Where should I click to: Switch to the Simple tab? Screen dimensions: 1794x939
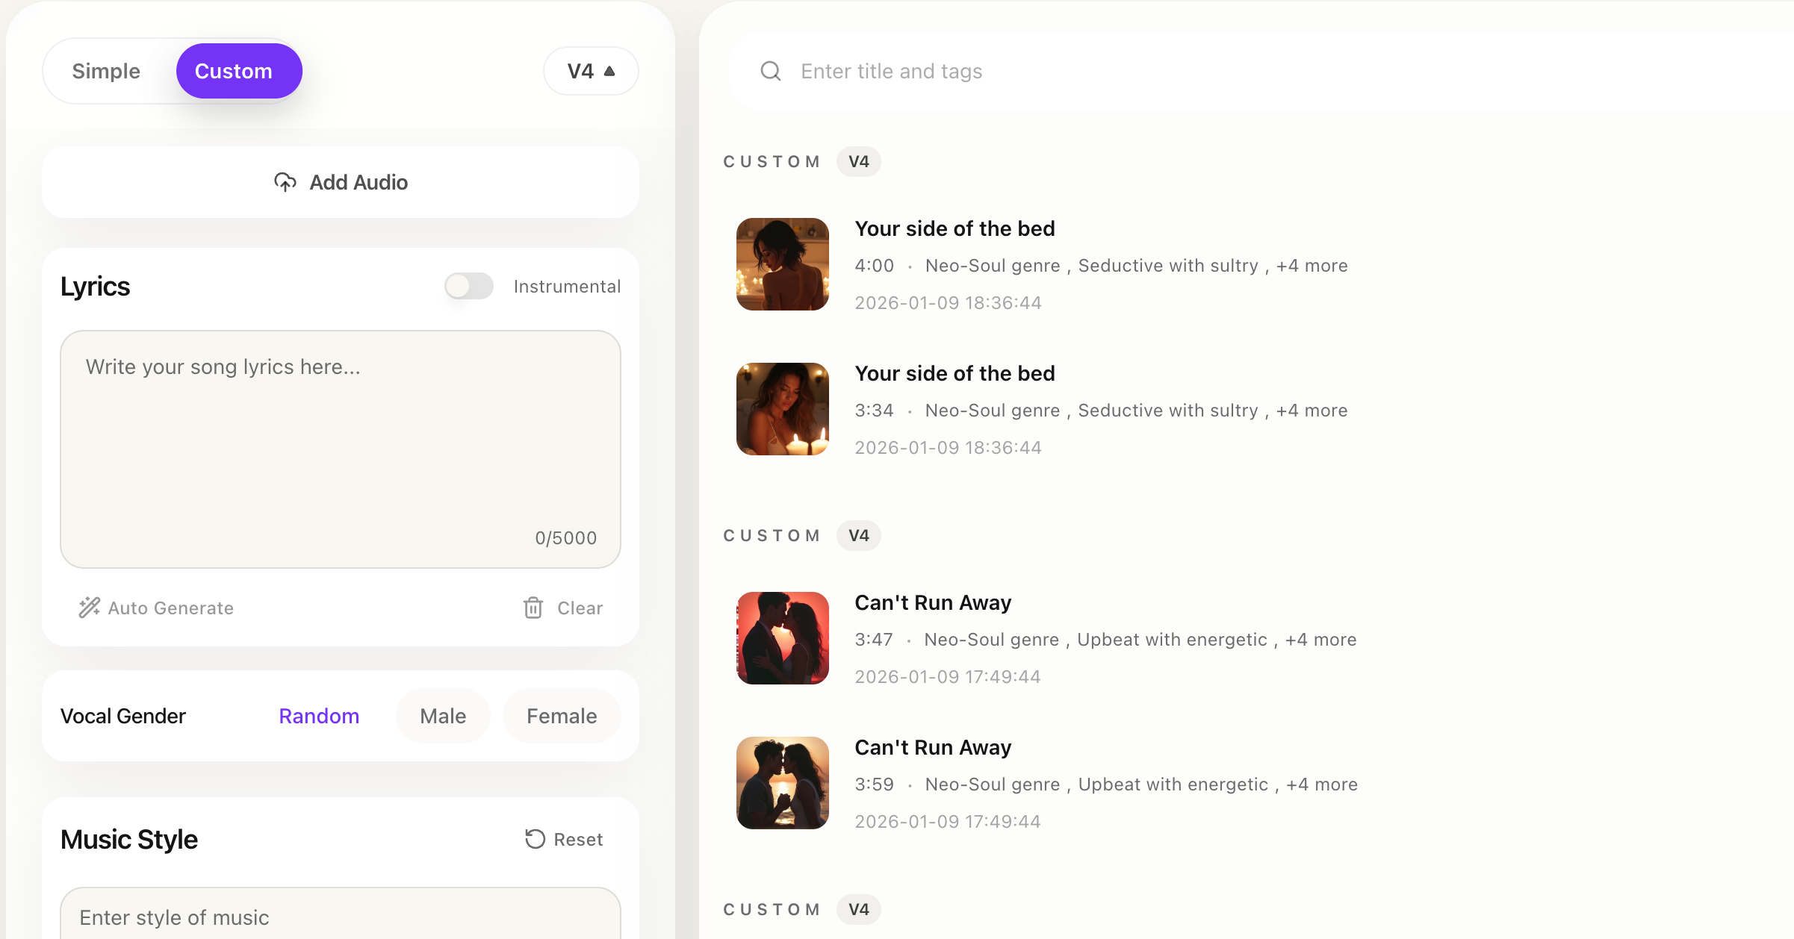(106, 72)
